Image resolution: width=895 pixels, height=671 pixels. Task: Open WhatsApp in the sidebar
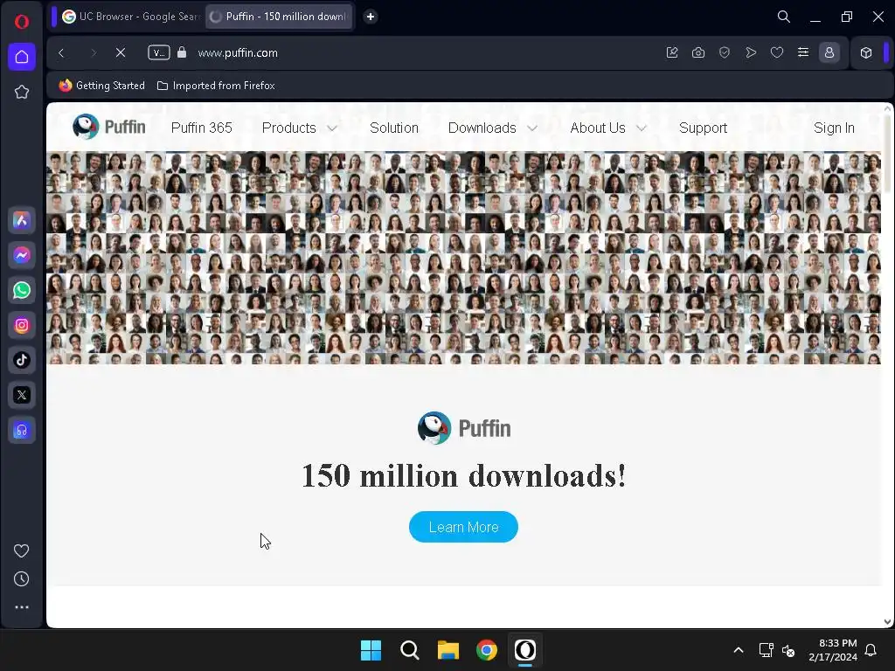click(22, 290)
